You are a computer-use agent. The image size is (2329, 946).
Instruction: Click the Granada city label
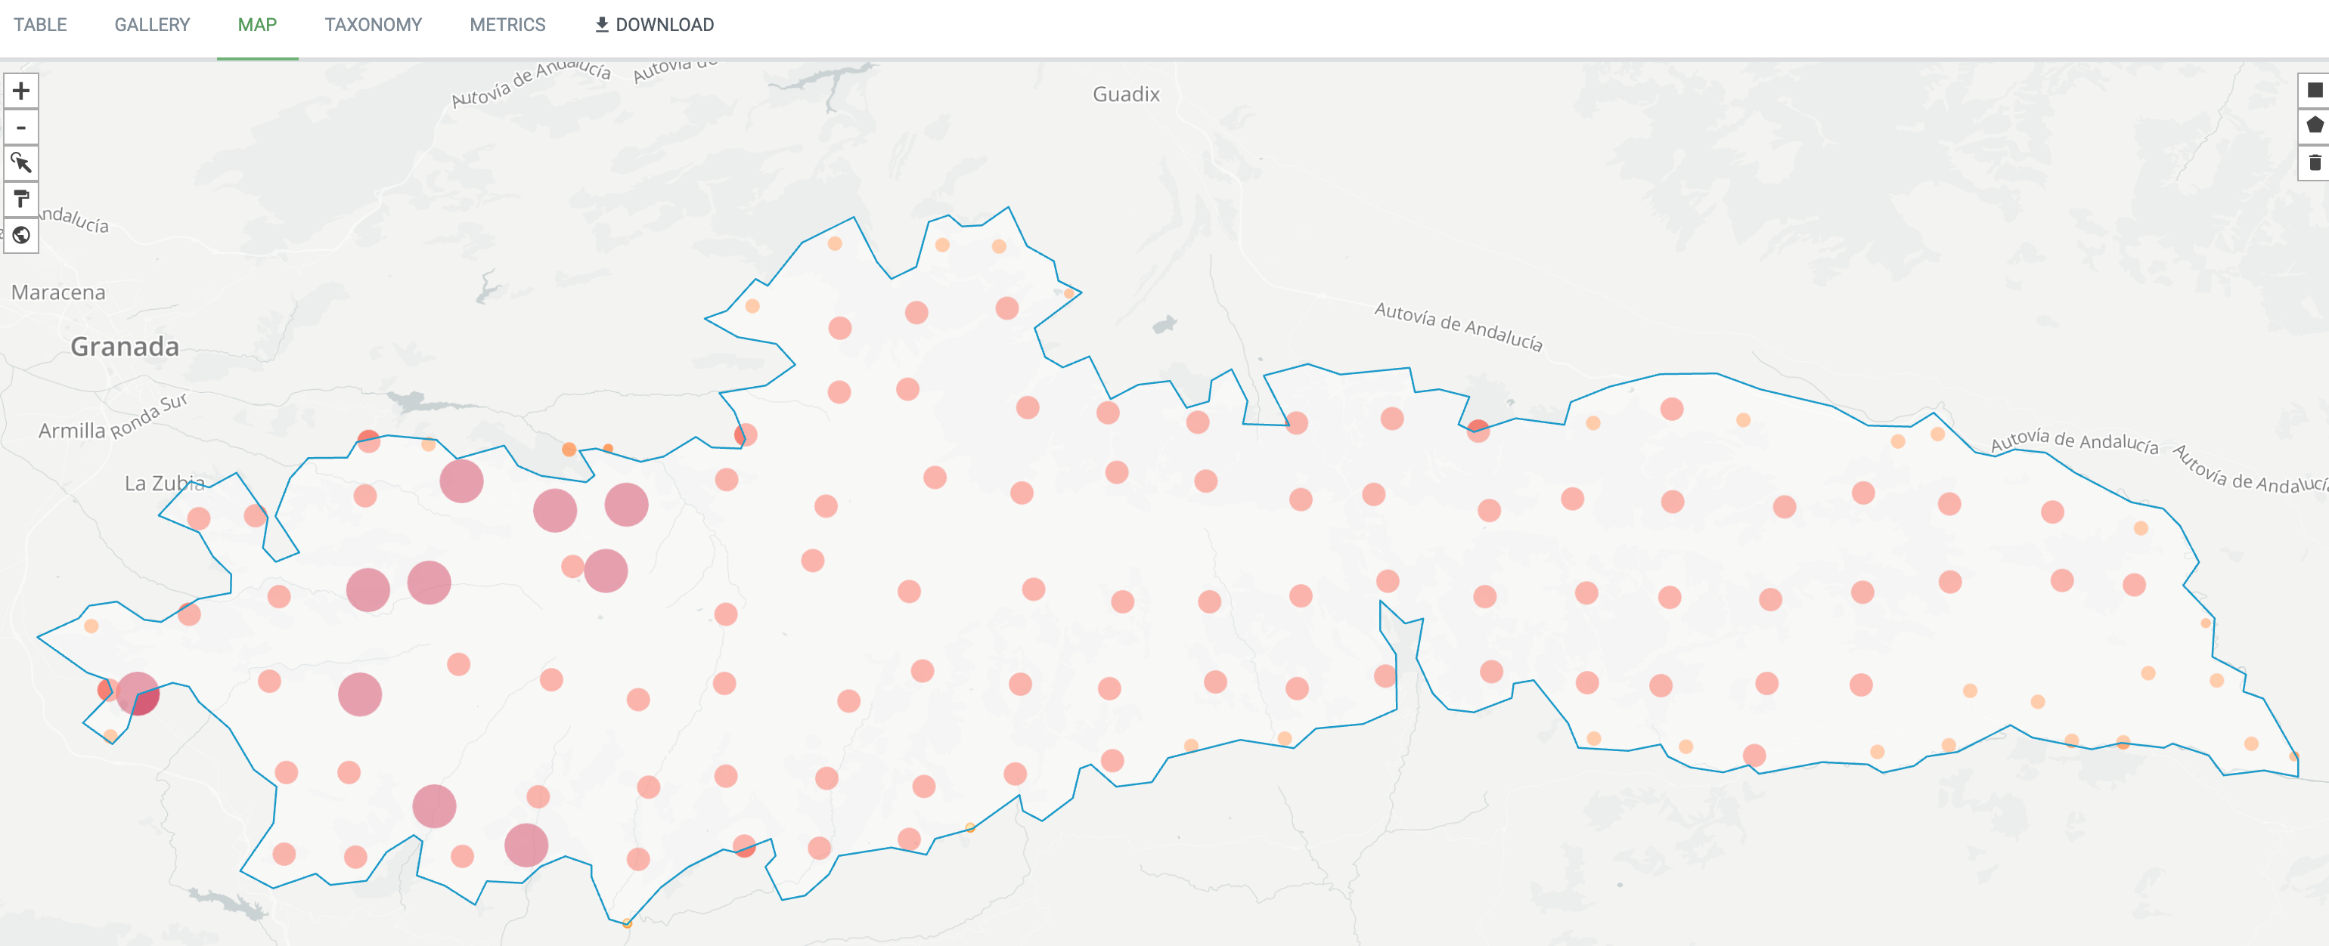coord(125,346)
